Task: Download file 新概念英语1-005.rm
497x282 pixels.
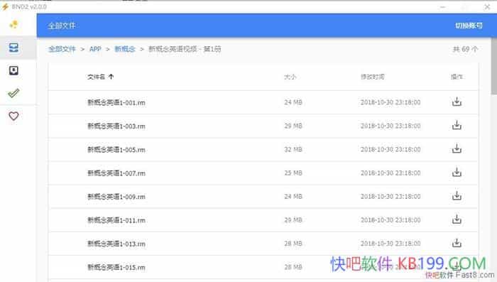Action: point(457,148)
